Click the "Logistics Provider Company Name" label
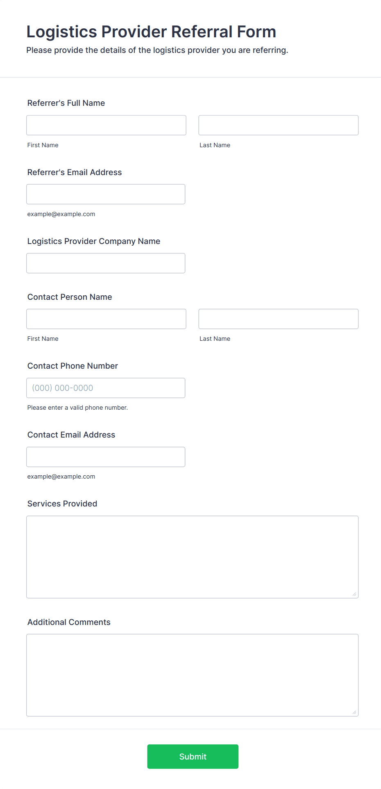 click(94, 241)
